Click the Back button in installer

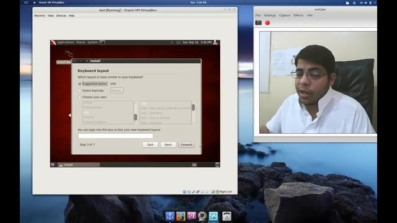tap(168, 145)
